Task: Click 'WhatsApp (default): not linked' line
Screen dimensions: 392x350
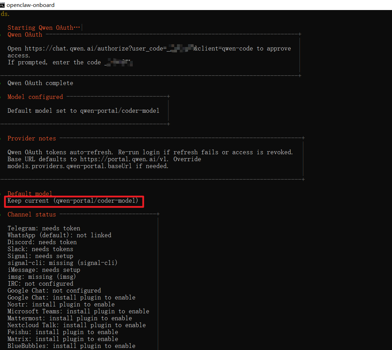Action: 59,235
